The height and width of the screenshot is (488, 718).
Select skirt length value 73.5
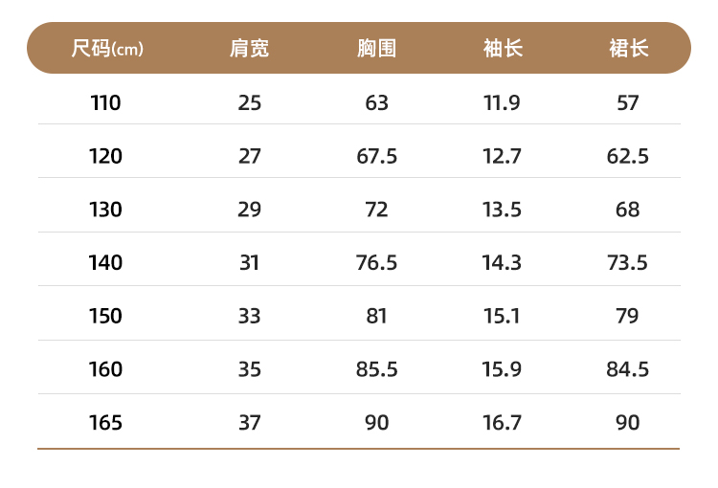point(628,262)
